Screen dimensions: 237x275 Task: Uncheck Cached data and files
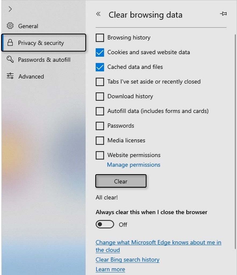(100, 67)
